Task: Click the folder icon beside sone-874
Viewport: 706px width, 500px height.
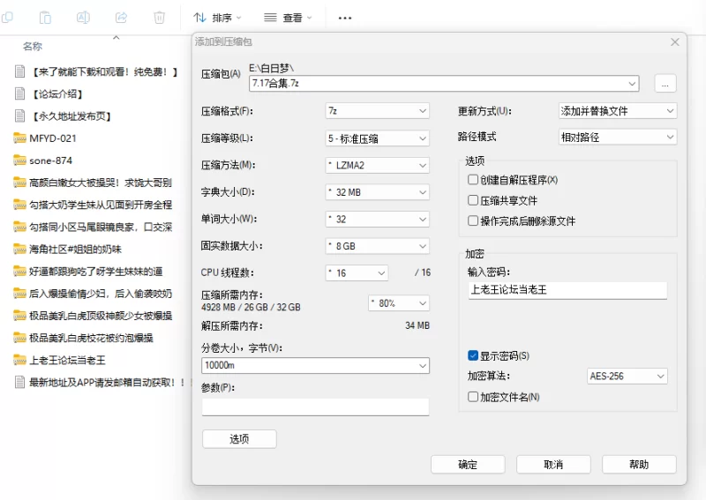Action: [19, 160]
